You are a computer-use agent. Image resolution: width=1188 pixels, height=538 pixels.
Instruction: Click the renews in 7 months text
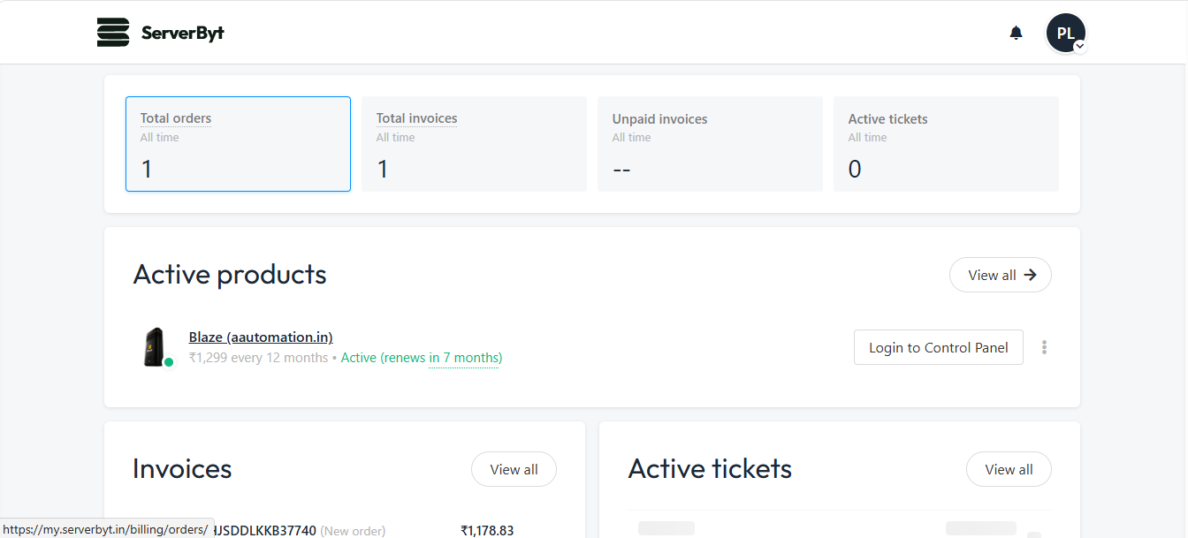441,358
